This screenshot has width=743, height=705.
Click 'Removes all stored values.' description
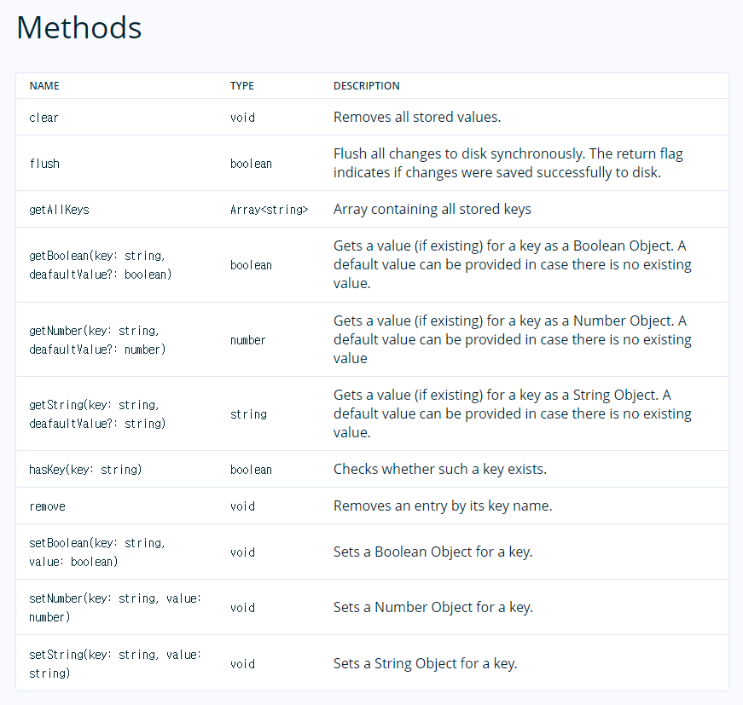coord(417,117)
